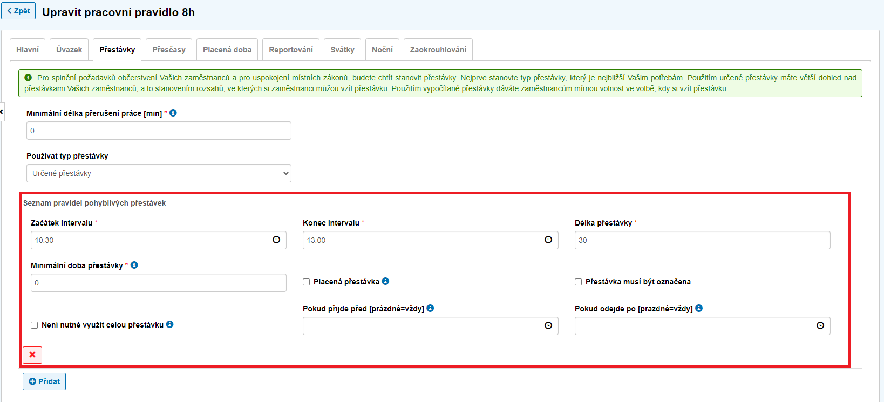The height and width of the screenshot is (402, 884).
Task: Expand the collapsed sidebar arrow on left edge
Action: coord(2,112)
